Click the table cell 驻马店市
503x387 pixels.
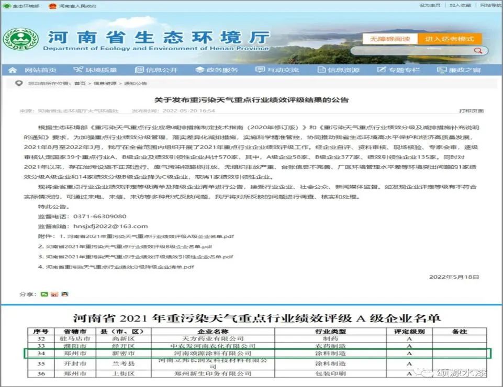pos(75,338)
